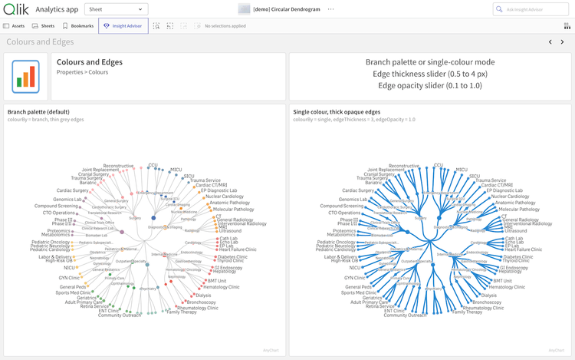Viewport: 575px width, 360px height.
Task: Select 'Sports Med Clinic' label in right chart
Action: tap(359, 293)
